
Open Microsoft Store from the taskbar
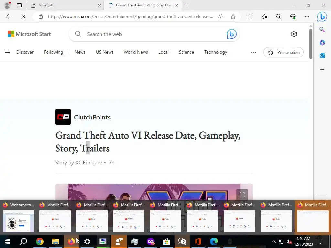click(166, 242)
